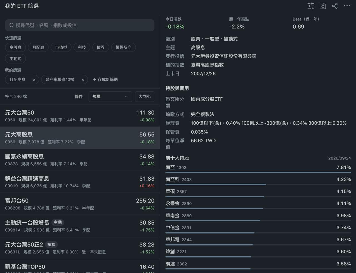Select the 元大台灣50 ETF row
The height and width of the screenshot is (273, 356).
click(80, 116)
